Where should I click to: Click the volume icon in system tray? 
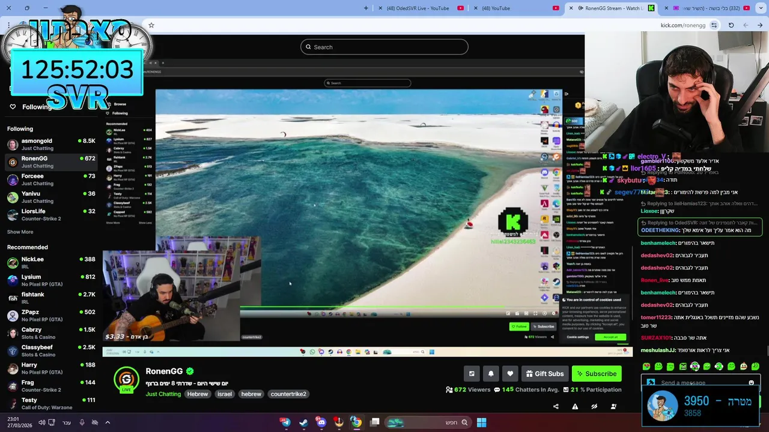click(42, 422)
